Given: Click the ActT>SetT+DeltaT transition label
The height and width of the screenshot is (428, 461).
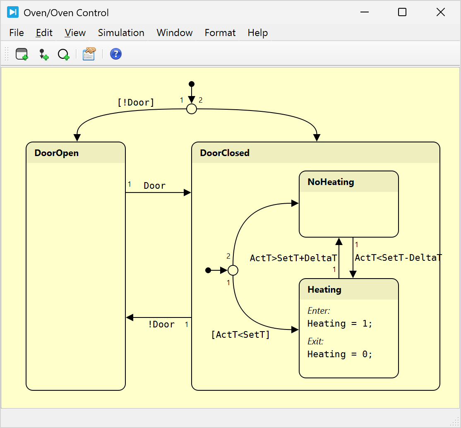Looking at the screenshot, I should [x=293, y=258].
